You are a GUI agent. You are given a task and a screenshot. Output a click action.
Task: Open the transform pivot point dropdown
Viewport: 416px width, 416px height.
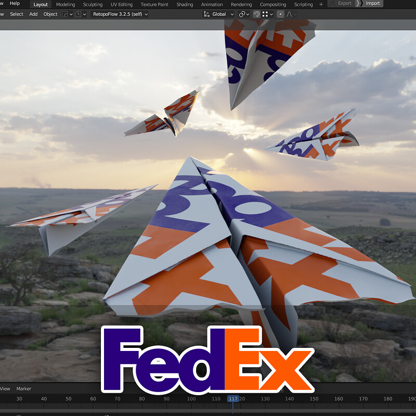(244, 14)
